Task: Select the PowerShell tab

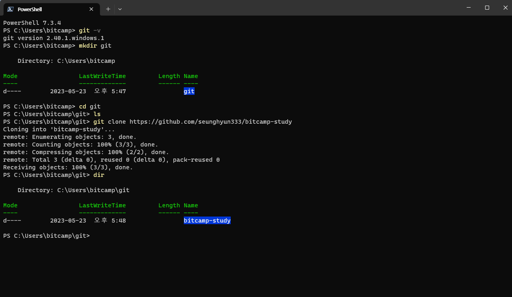Action: tap(51, 9)
